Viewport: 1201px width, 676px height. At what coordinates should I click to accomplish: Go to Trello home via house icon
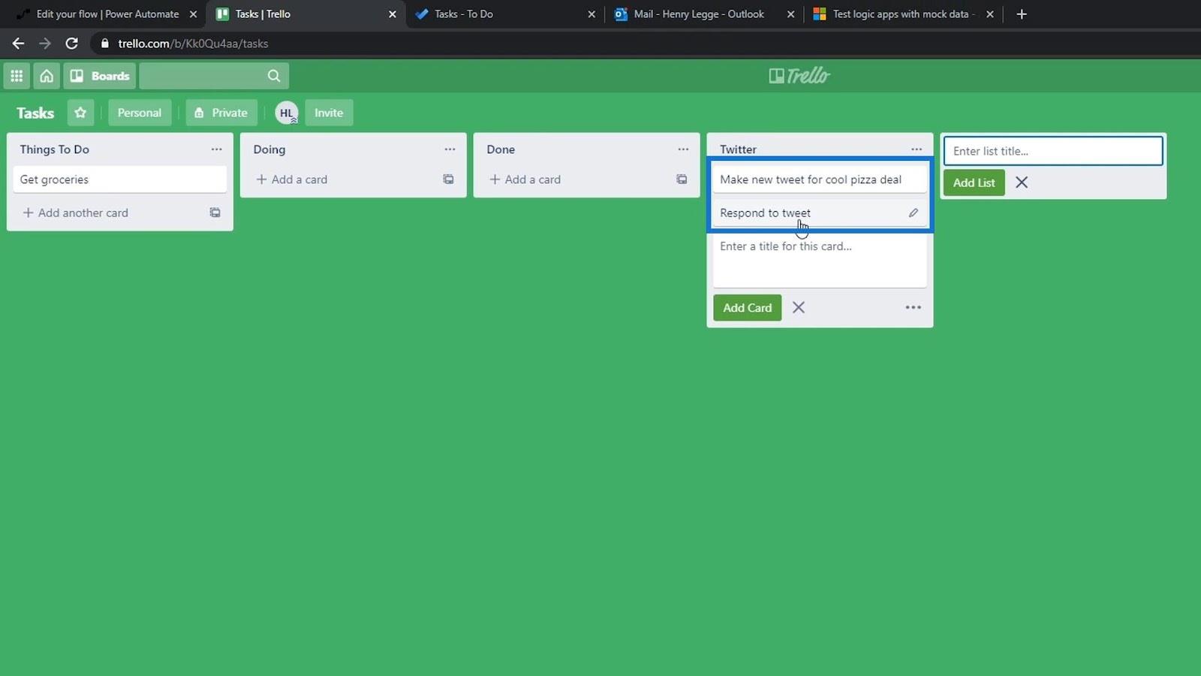(47, 76)
